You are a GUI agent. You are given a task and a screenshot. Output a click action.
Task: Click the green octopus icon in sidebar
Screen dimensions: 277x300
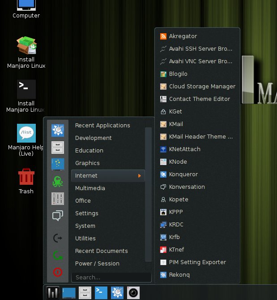point(58,181)
